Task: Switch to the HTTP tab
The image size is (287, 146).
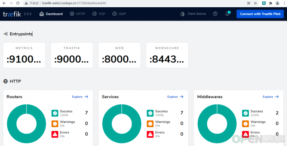Action: (77, 14)
